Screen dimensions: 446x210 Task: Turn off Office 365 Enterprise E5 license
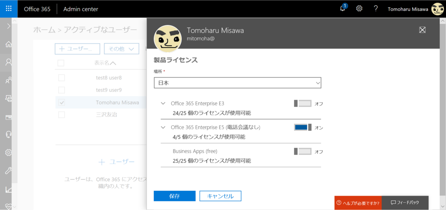[x=303, y=127]
